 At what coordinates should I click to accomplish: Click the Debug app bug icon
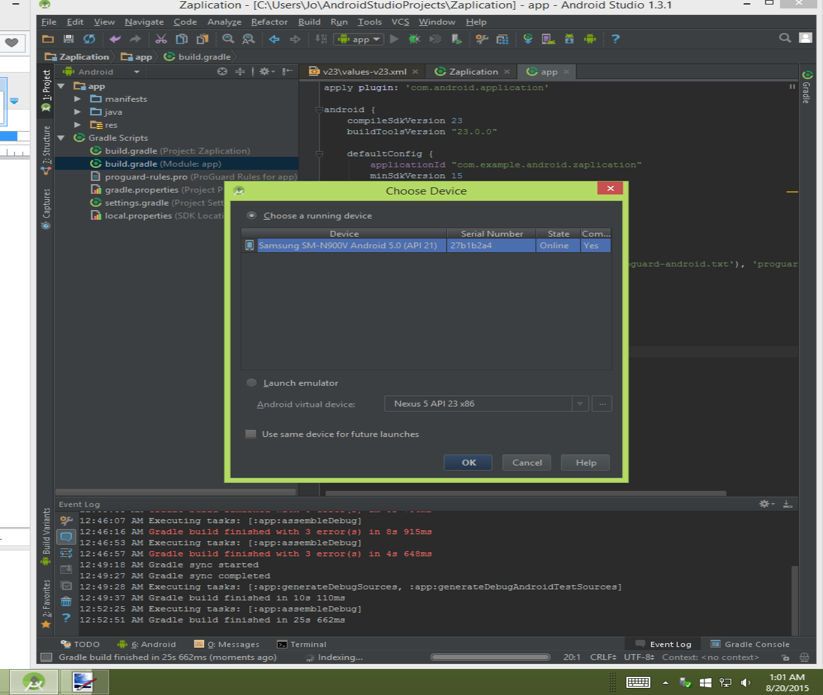(x=414, y=39)
